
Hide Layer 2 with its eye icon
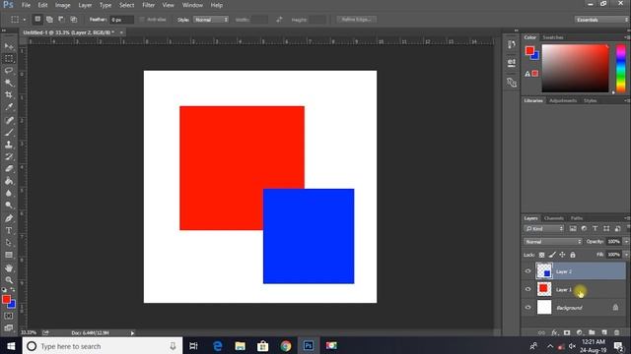coord(528,271)
